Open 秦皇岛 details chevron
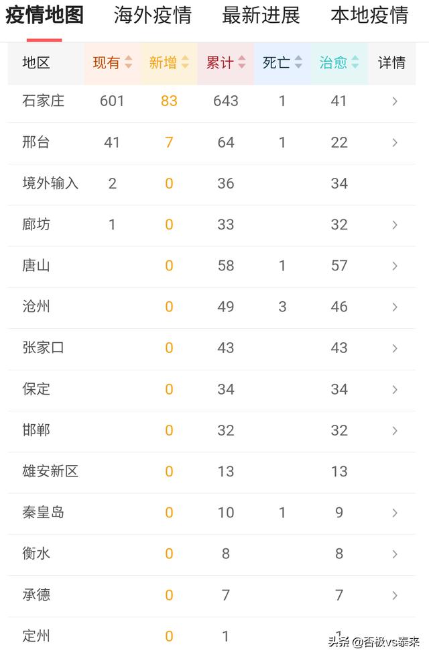Screen dimensions: 429x657 pos(394,513)
